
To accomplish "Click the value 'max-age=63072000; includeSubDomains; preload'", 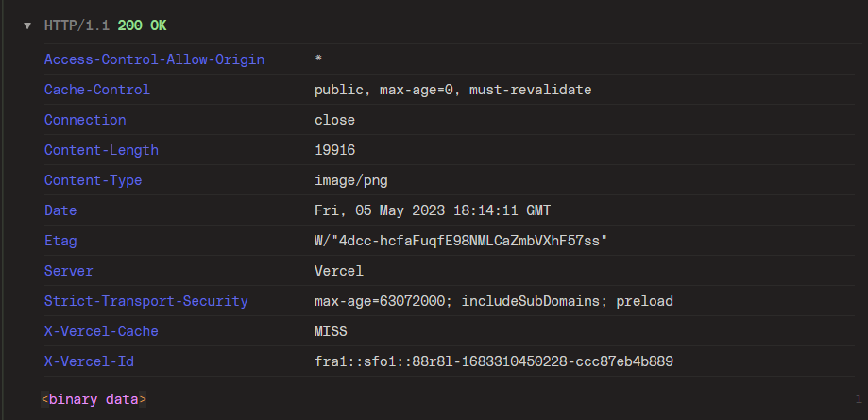I will click(494, 301).
